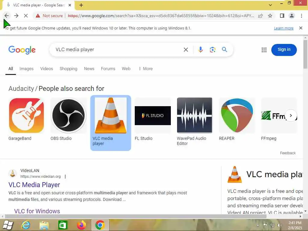Show hidden tray icons arrow

[258, 225]
